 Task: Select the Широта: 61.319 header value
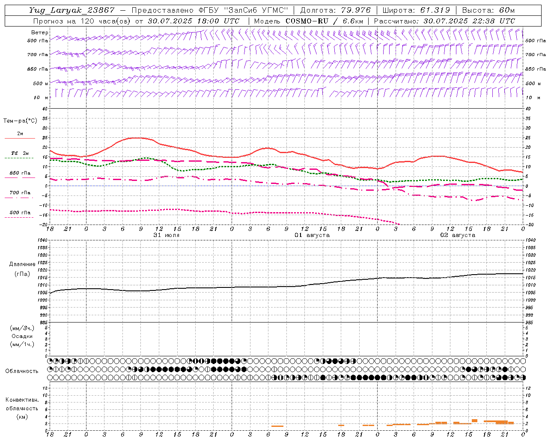pyautogui.click(x=416, y=10)
